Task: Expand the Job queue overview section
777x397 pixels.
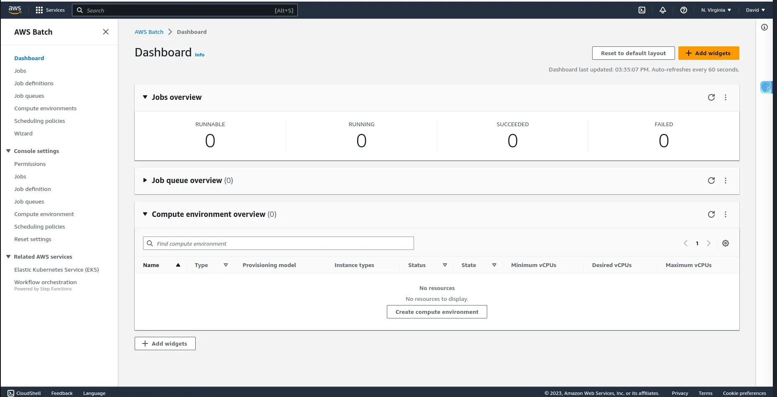Action: coord(145,180)
